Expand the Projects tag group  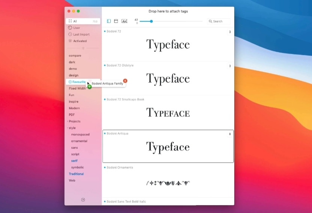click(68, 121)
